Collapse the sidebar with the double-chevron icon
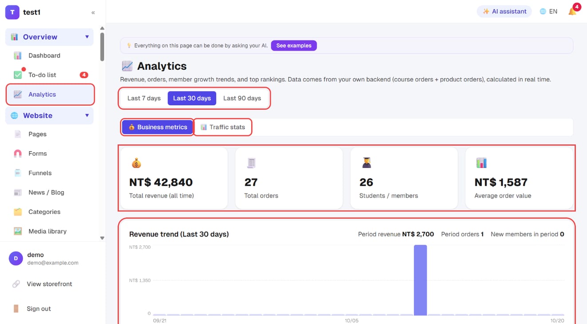The width and height of the screenshot is (587, 324). [x=93, y=12]
